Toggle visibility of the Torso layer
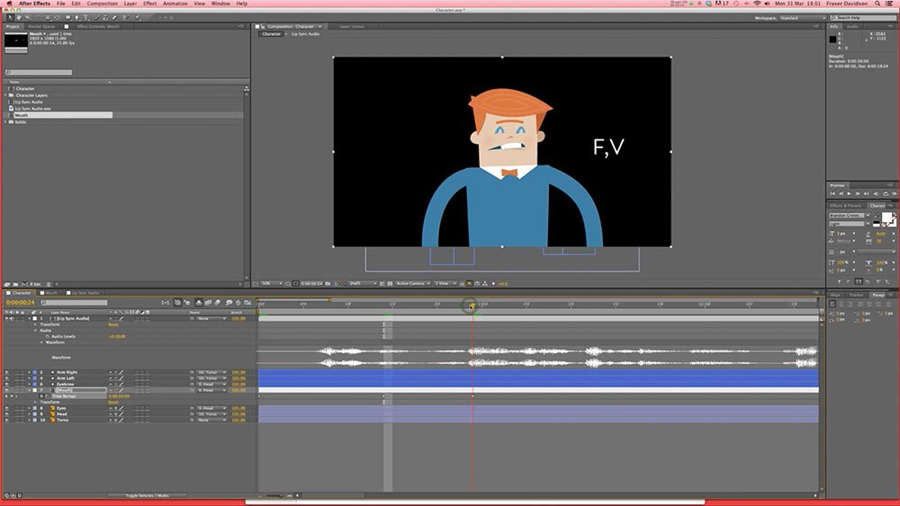Viewport: 900px width, 506px height. [x=6, y=420]
